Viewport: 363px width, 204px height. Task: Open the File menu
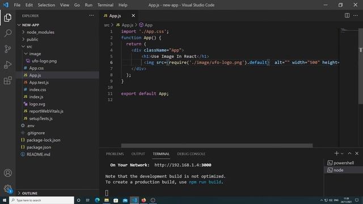(17, 5)
